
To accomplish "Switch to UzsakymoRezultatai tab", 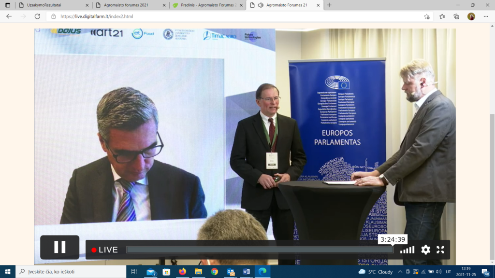I will point(53,5).
